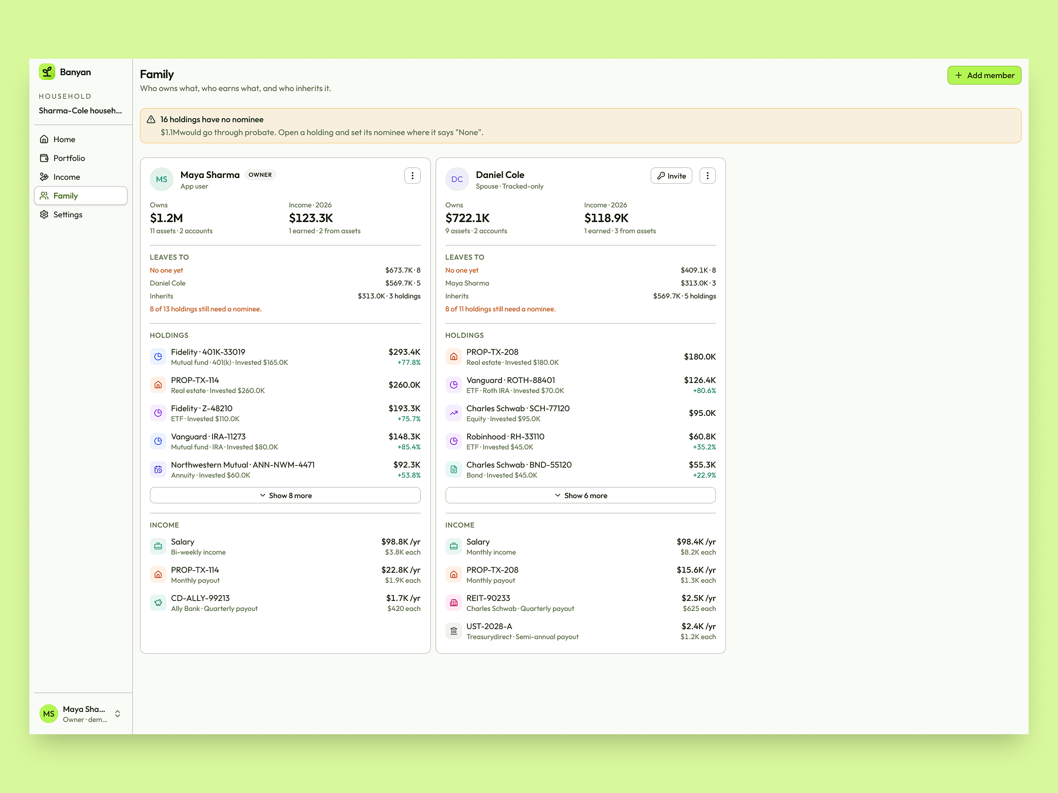Click Maya's $123.3K Income 2026 value
Viewport: 1058px width, 793px height.
point(311,218)
